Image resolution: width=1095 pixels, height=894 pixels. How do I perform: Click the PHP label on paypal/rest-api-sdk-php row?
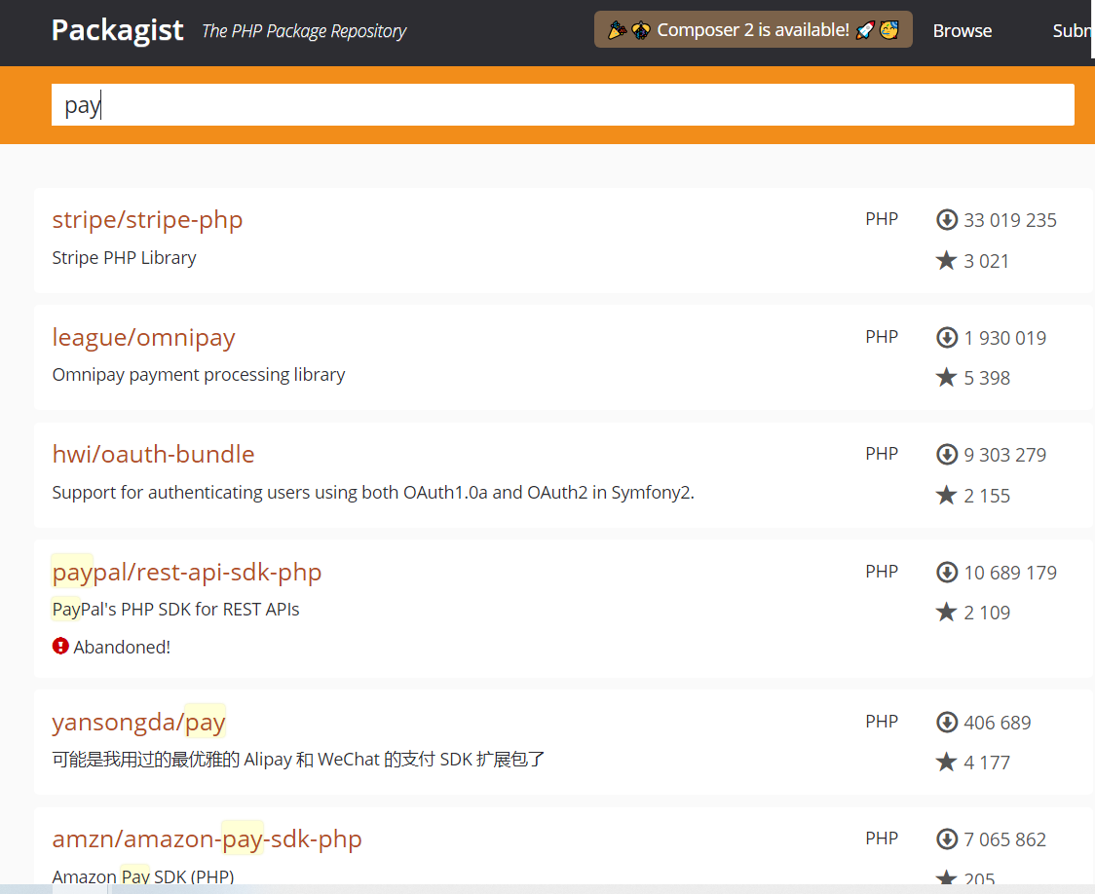[882, 572]
